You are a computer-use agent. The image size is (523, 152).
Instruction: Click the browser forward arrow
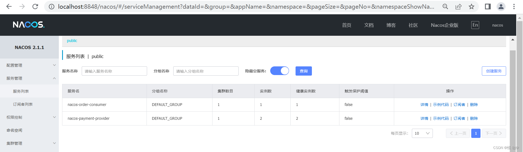22,7
